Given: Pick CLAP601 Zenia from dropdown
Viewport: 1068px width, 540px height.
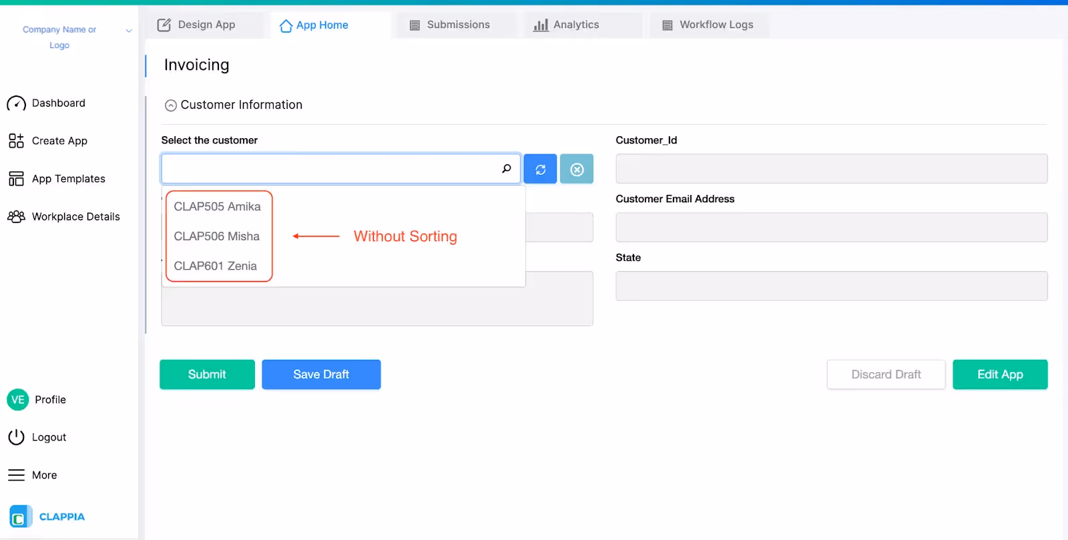Looking at the screenshot, I should click(216, 266).
